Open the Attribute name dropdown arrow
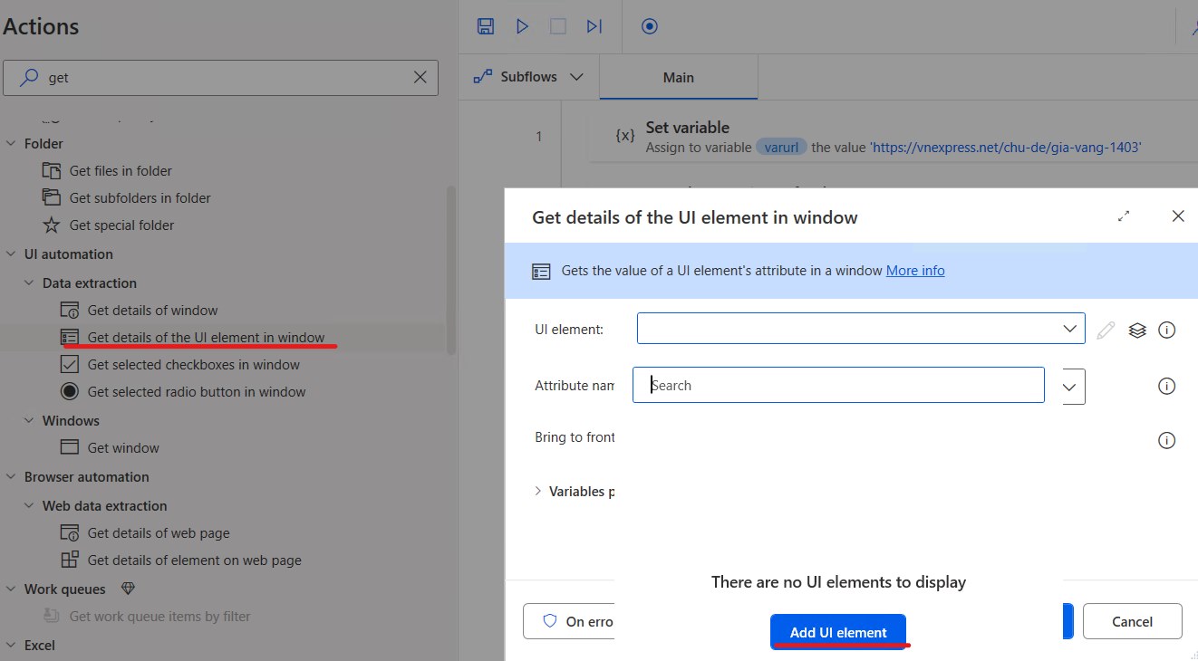The width and height of the screenshot is (1198, 661). pyautogui.click(x=1069, y=387)
